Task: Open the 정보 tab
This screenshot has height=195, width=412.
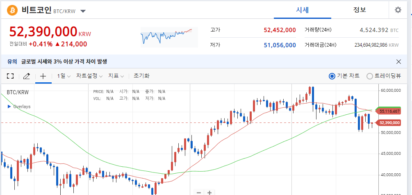Action: [x=360, y=10]
